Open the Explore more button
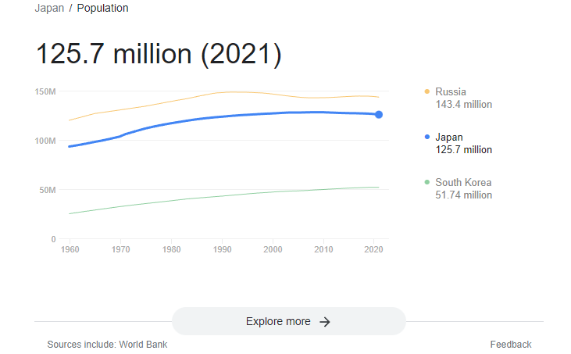The height and width of the screenshot is (354, 571). 289,321
